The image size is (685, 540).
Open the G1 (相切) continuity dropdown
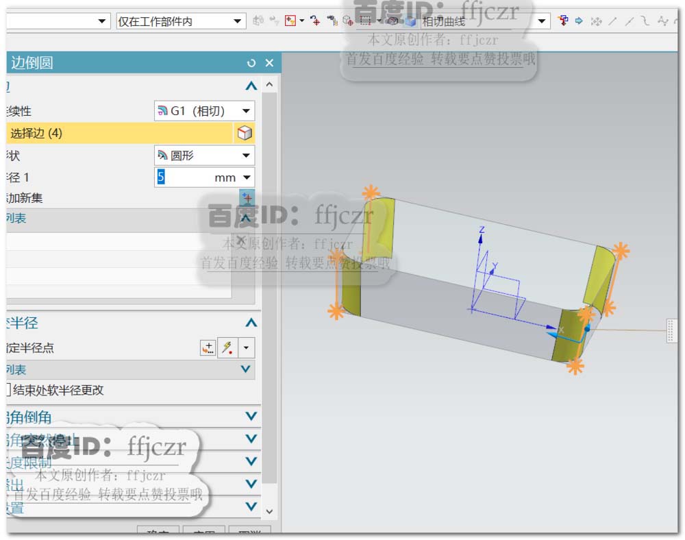(204, 111)
